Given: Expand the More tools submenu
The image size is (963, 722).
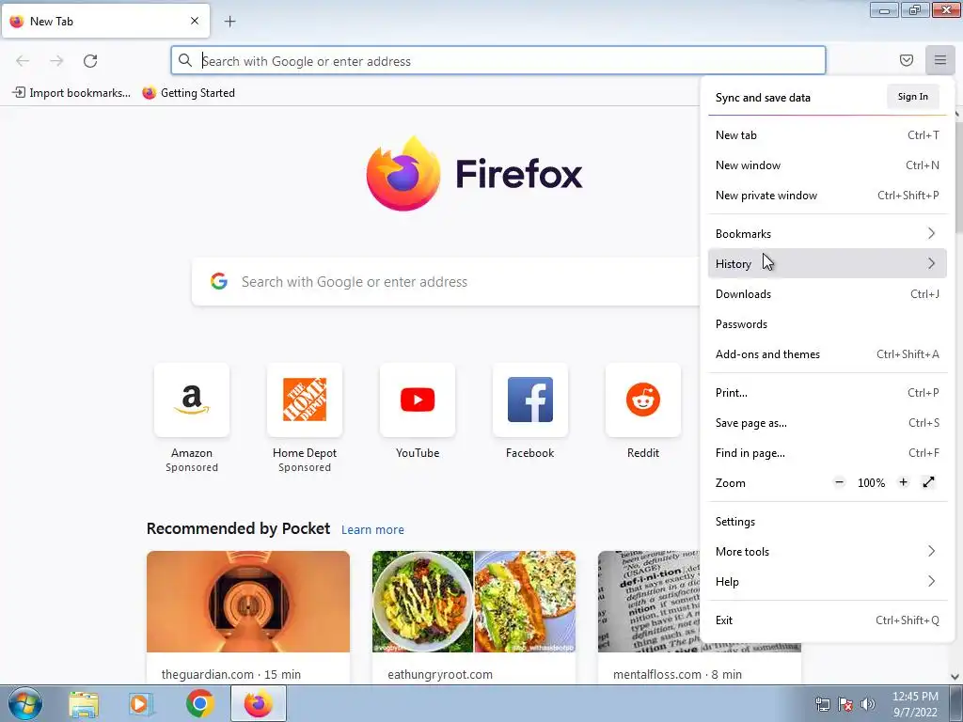Looking at the screenshot, I should coord(828,551).
